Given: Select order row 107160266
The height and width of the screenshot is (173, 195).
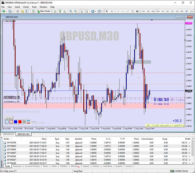Looking at the screenshot, I should tap(97, 156).
